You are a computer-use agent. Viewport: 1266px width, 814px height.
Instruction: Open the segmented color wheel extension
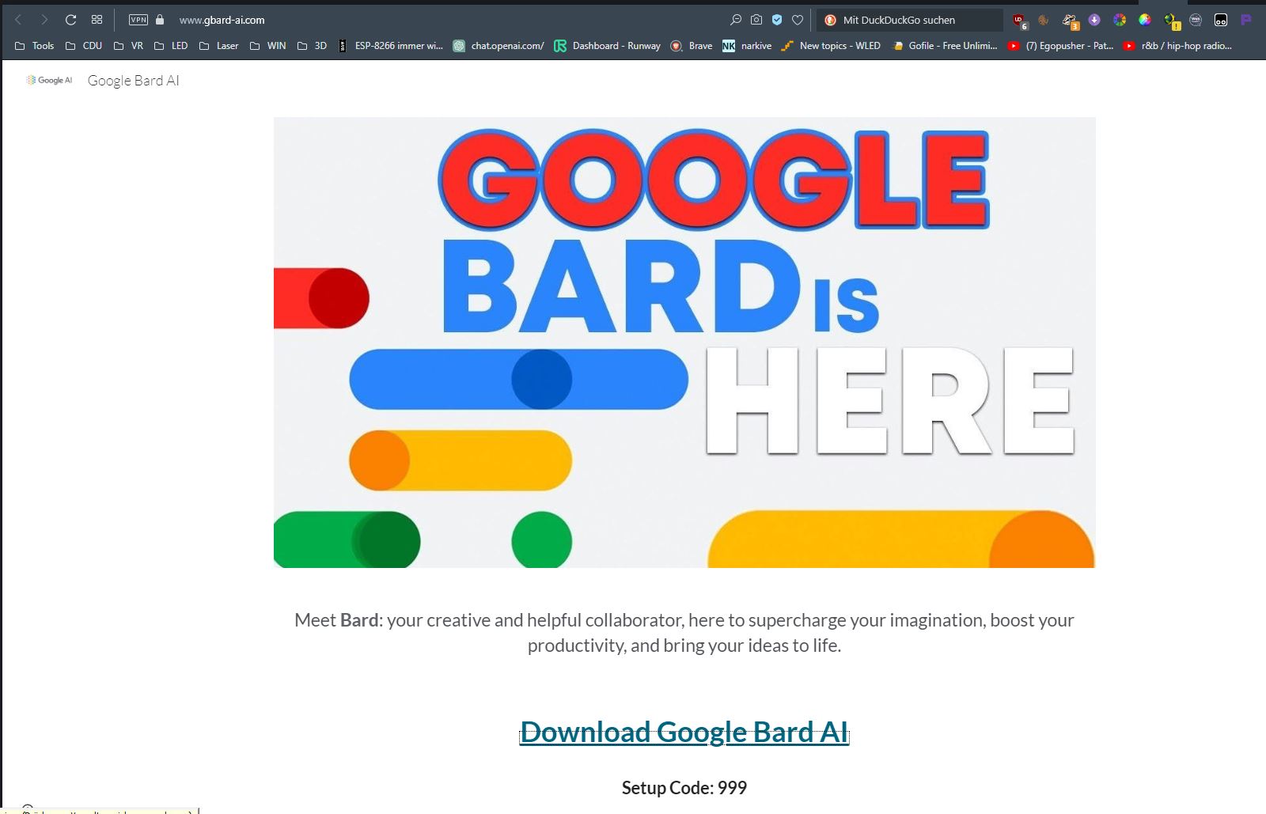click(1120, 20)
